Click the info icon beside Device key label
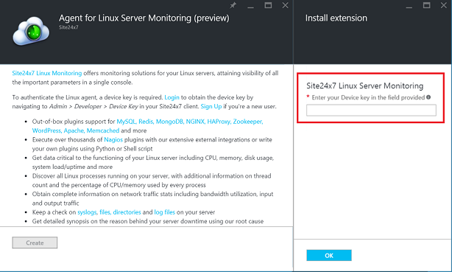 click(428, 97)
